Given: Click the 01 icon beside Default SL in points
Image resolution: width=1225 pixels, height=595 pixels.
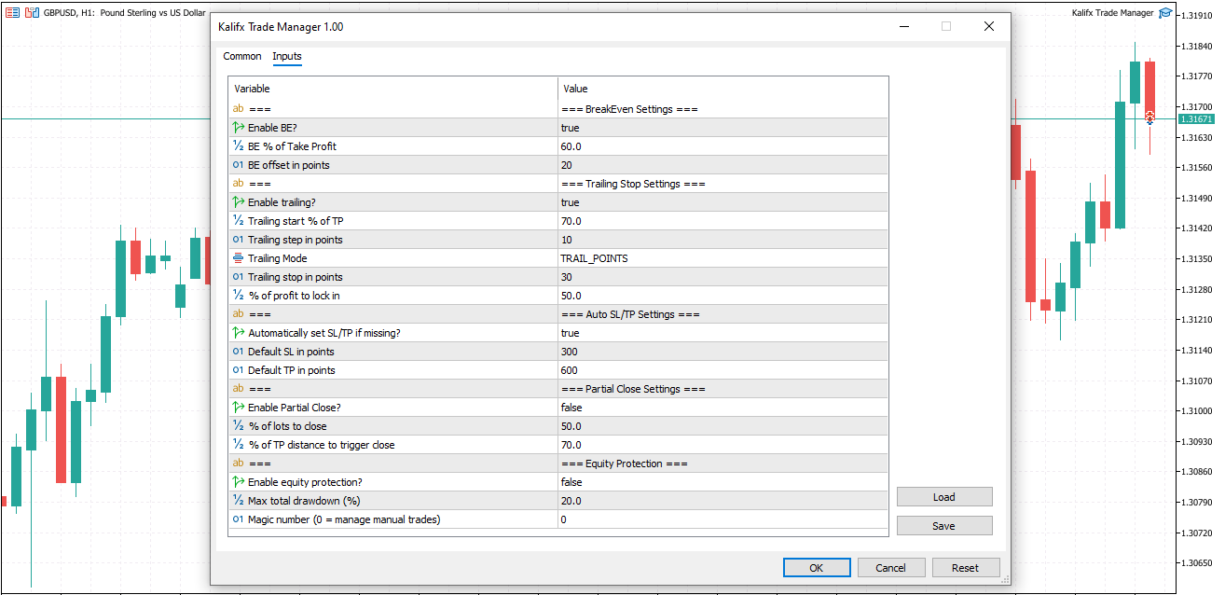Looking at the screenshot, I should [239, 352].
